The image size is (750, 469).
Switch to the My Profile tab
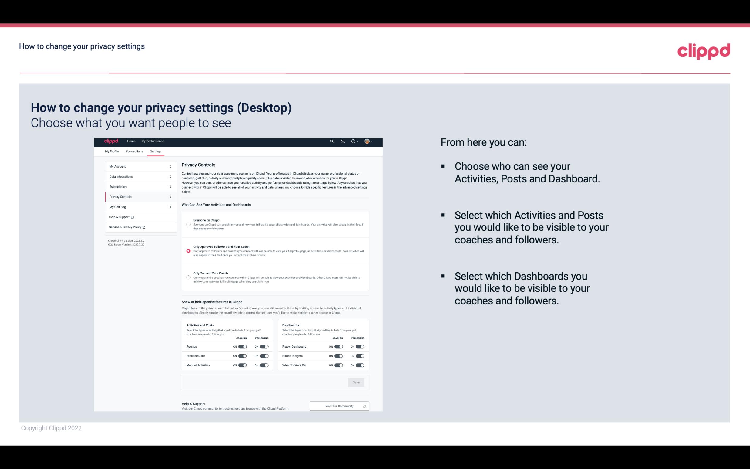point(111,151)
